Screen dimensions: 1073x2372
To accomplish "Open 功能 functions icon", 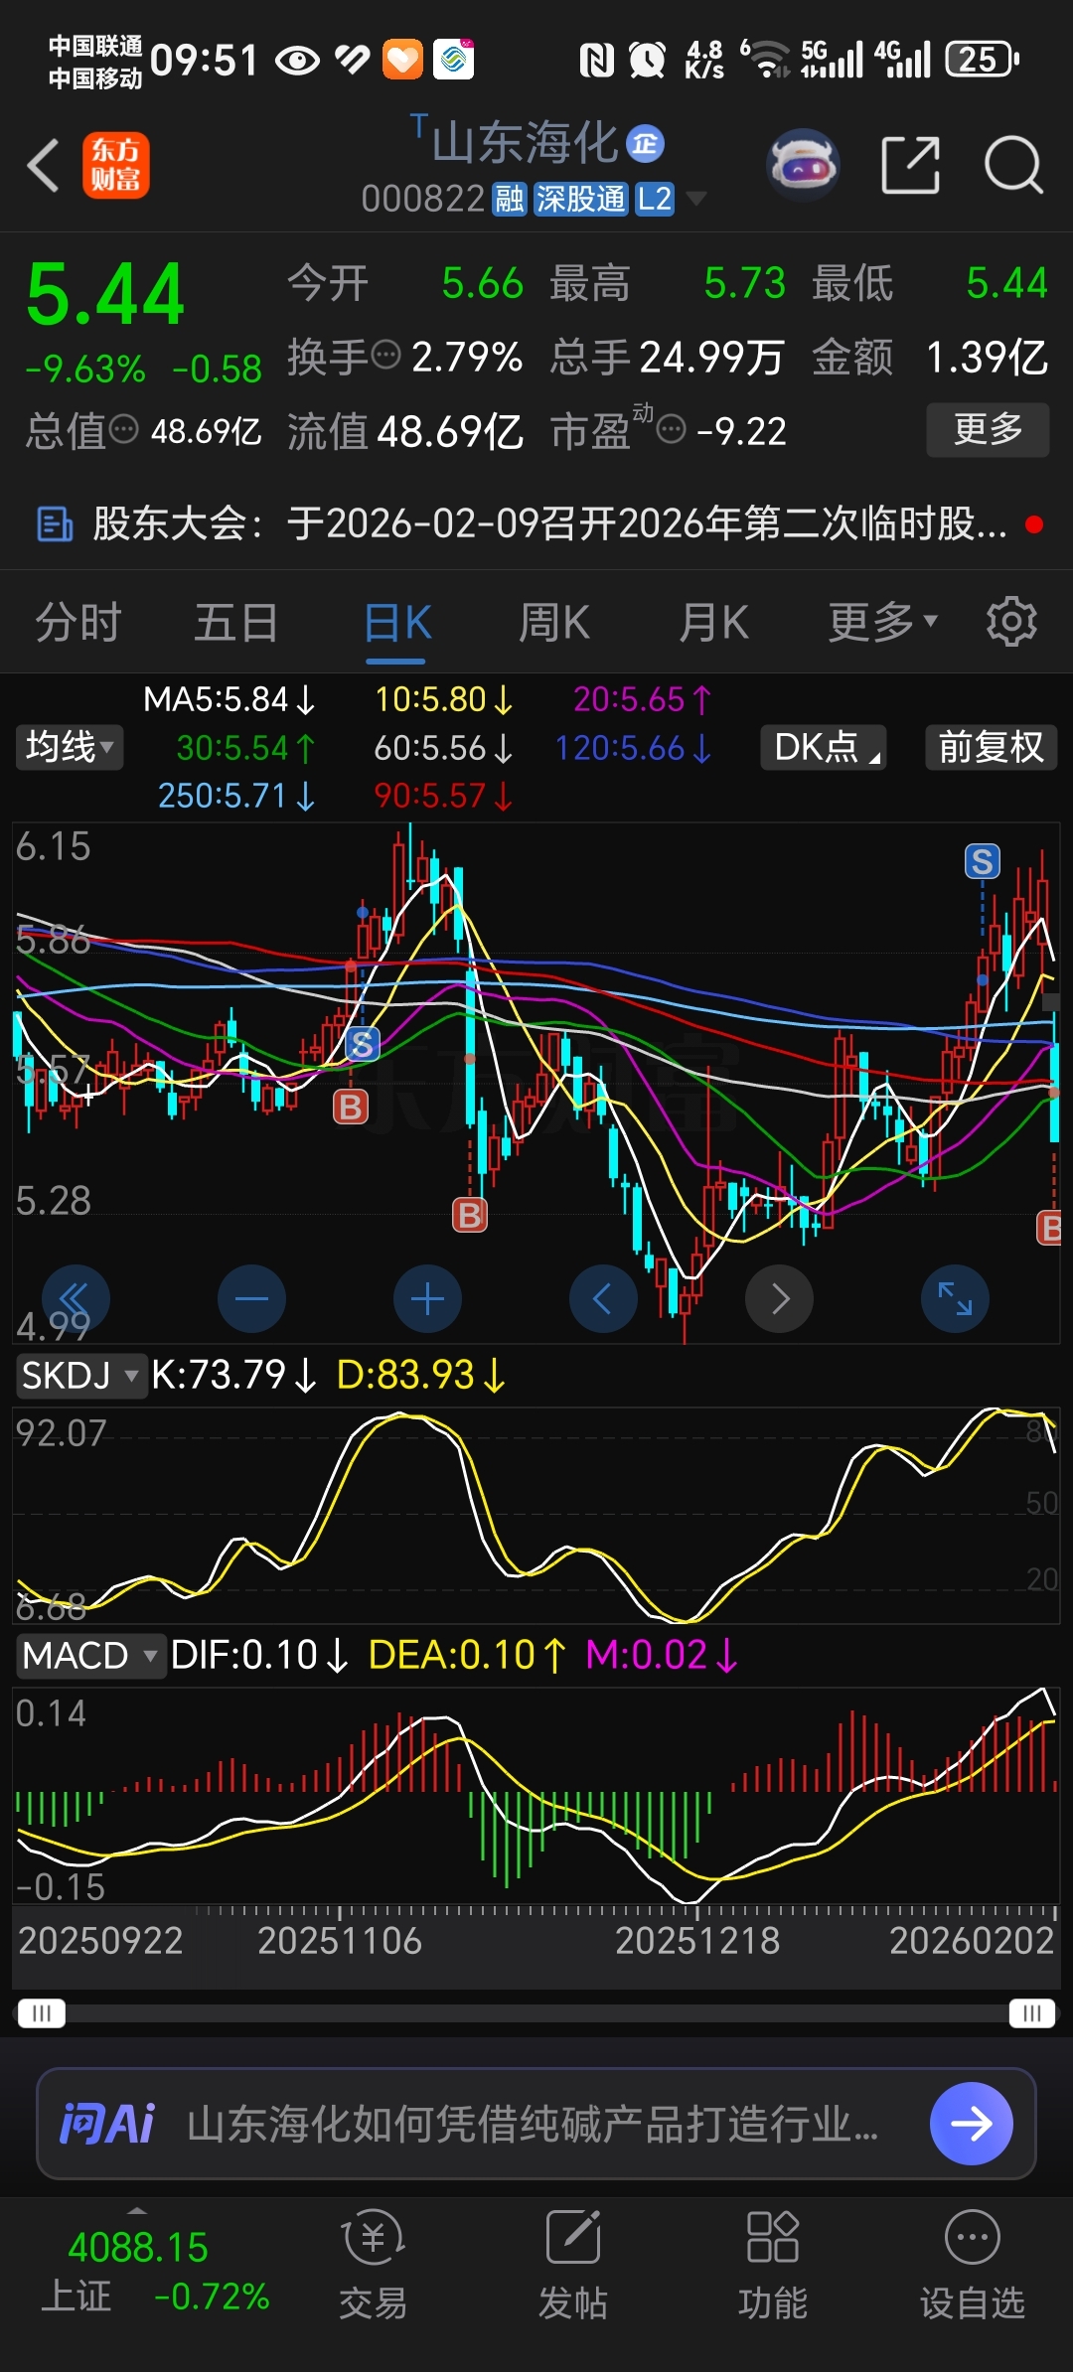I will coord(773,2265).
